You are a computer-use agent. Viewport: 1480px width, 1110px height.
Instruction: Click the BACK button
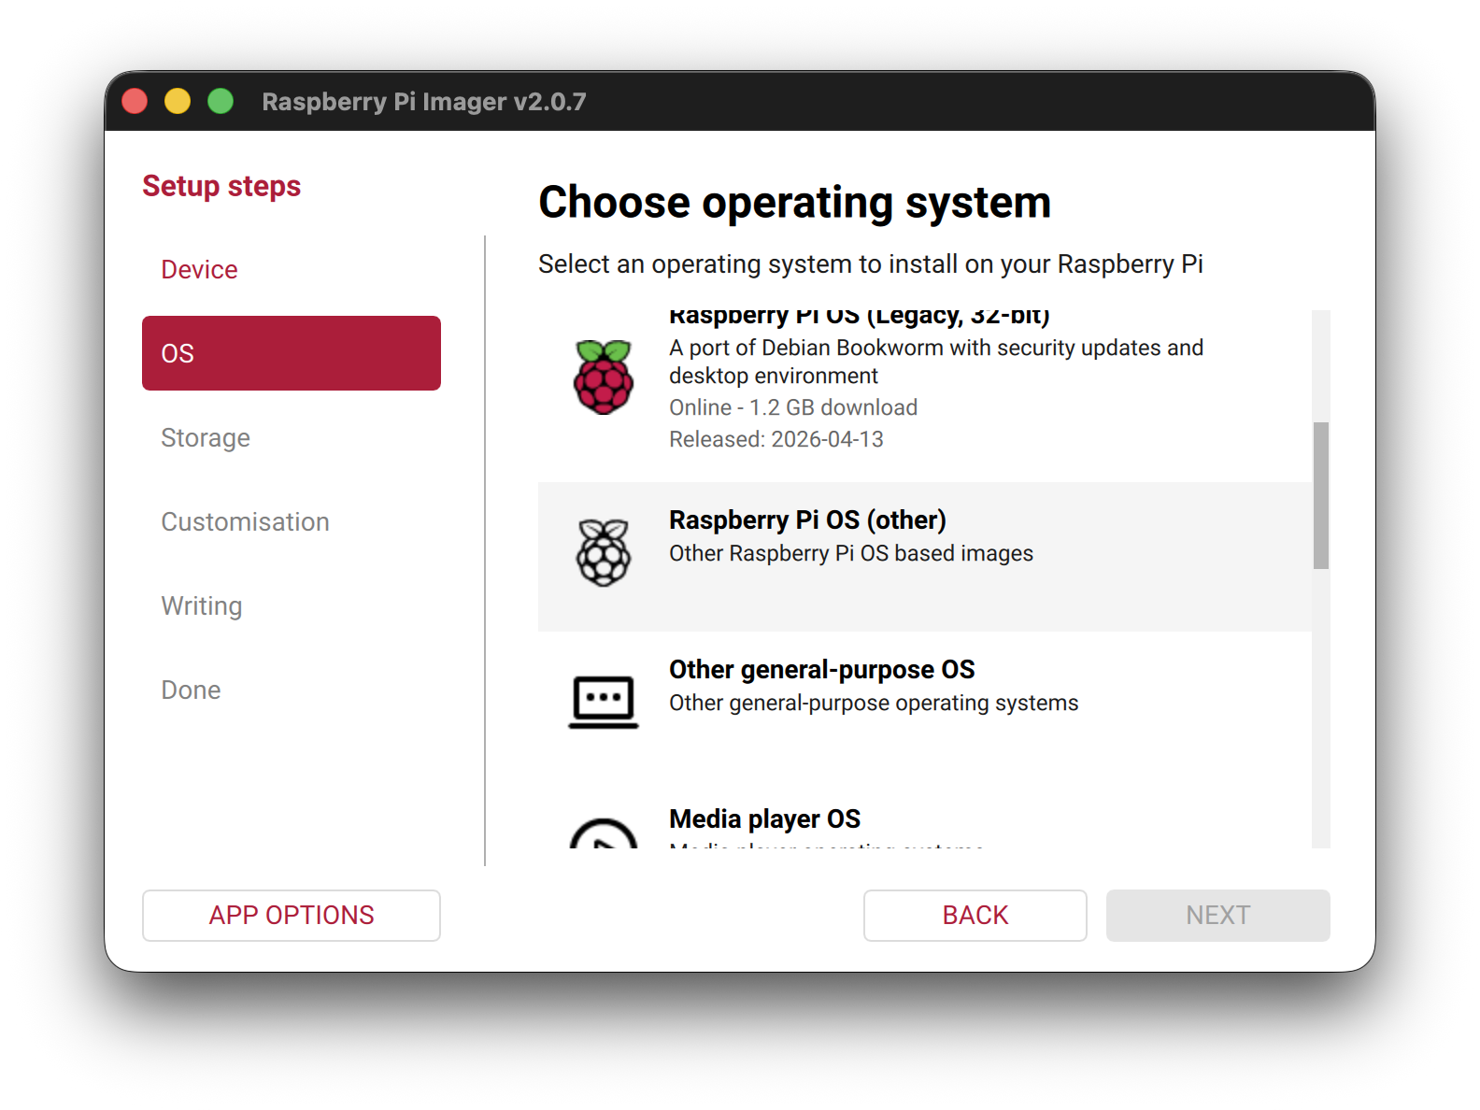(975, 916)
